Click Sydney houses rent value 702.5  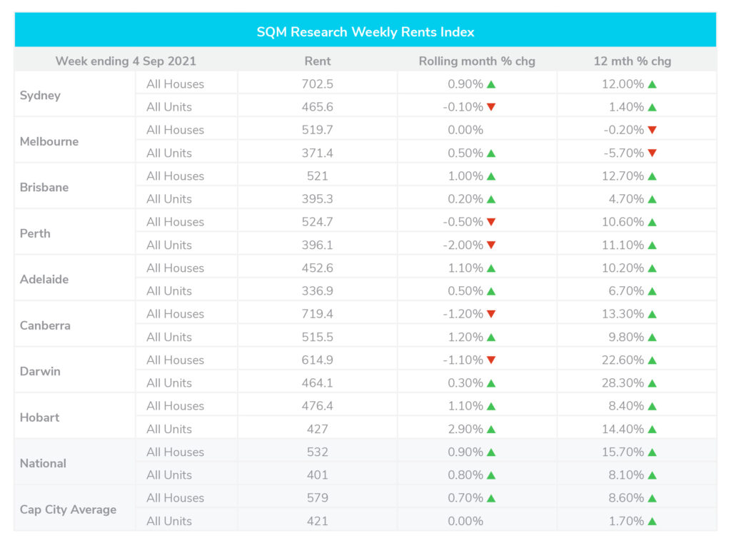pyautogui.click(x=317, y=84)
